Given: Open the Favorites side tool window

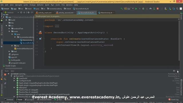Looking at the screenshot, I should tap(1, 75).
